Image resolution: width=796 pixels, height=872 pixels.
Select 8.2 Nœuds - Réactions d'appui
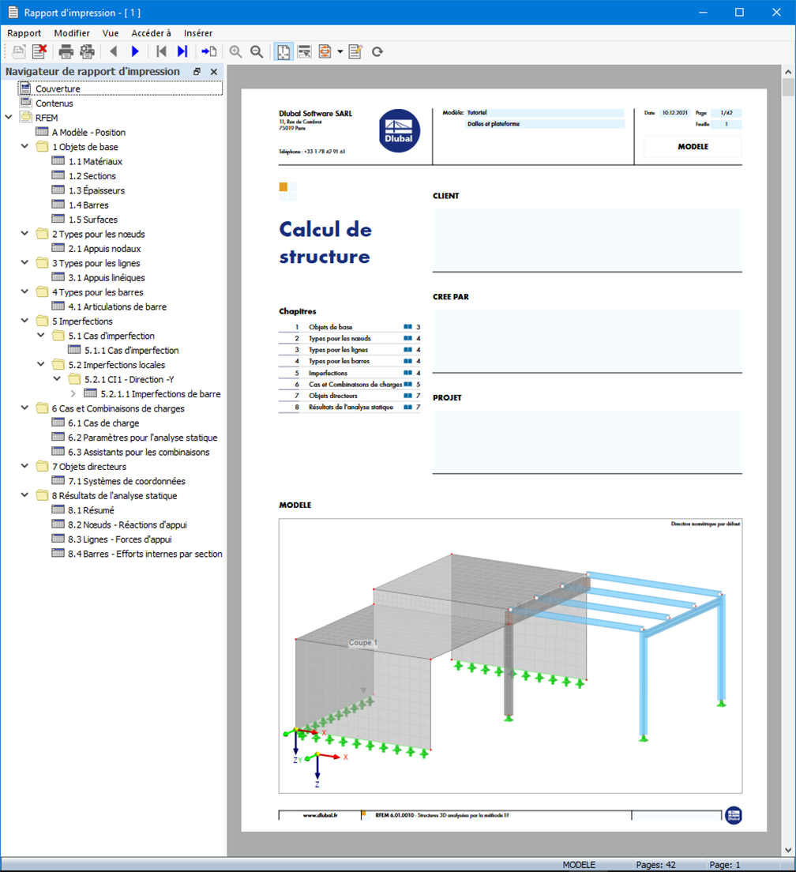coord(127,524)
